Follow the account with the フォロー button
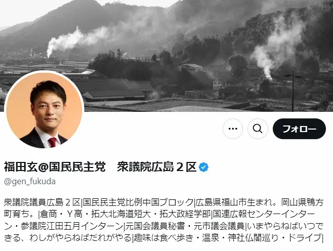This screenshot has width=333, height=251. pyautogui.click(x=299, y=129)
